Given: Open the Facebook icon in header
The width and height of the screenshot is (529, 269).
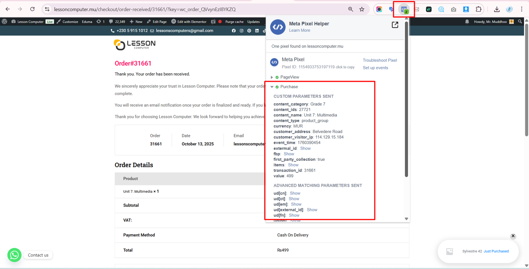Looking at the screenshot, I should click(234, 31).
